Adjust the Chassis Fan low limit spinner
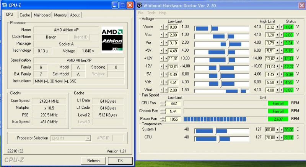The image size is (306, 167). 163,111
